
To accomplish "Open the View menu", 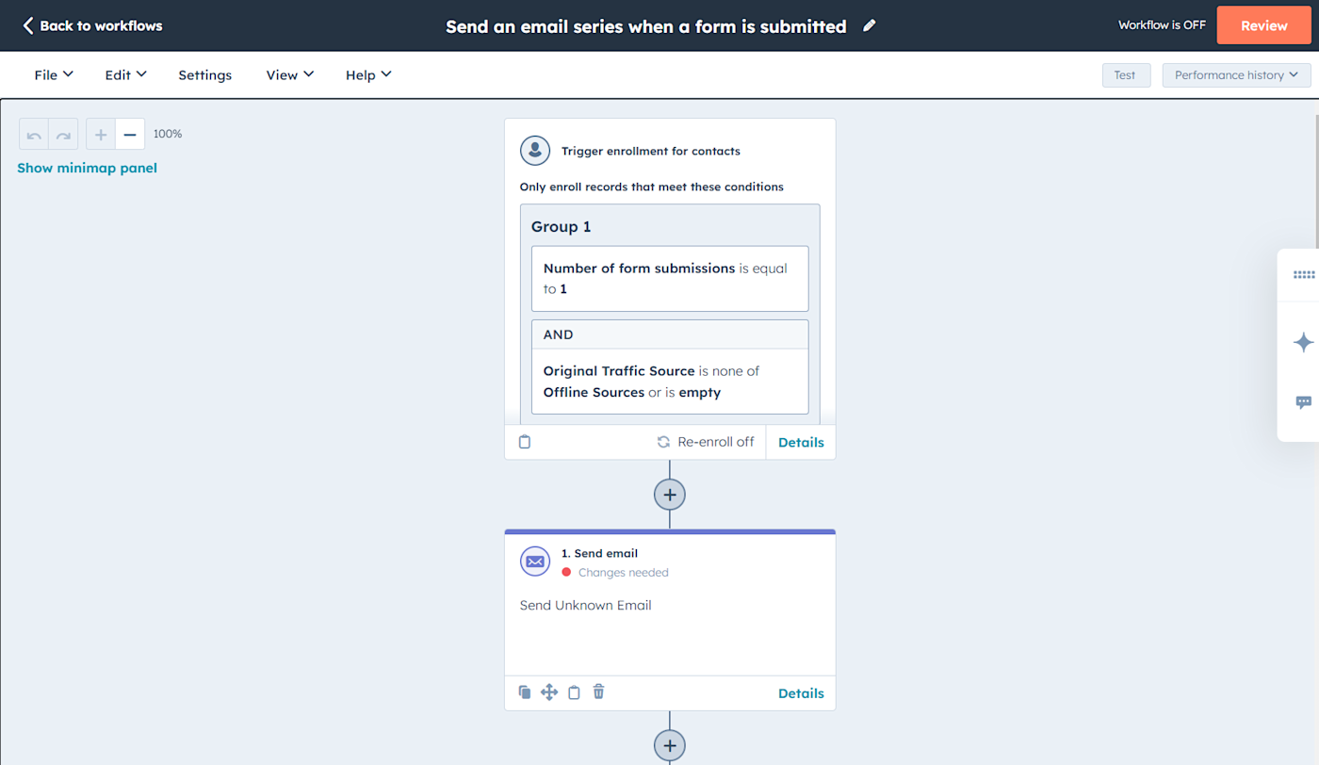I will pos(289,74).
